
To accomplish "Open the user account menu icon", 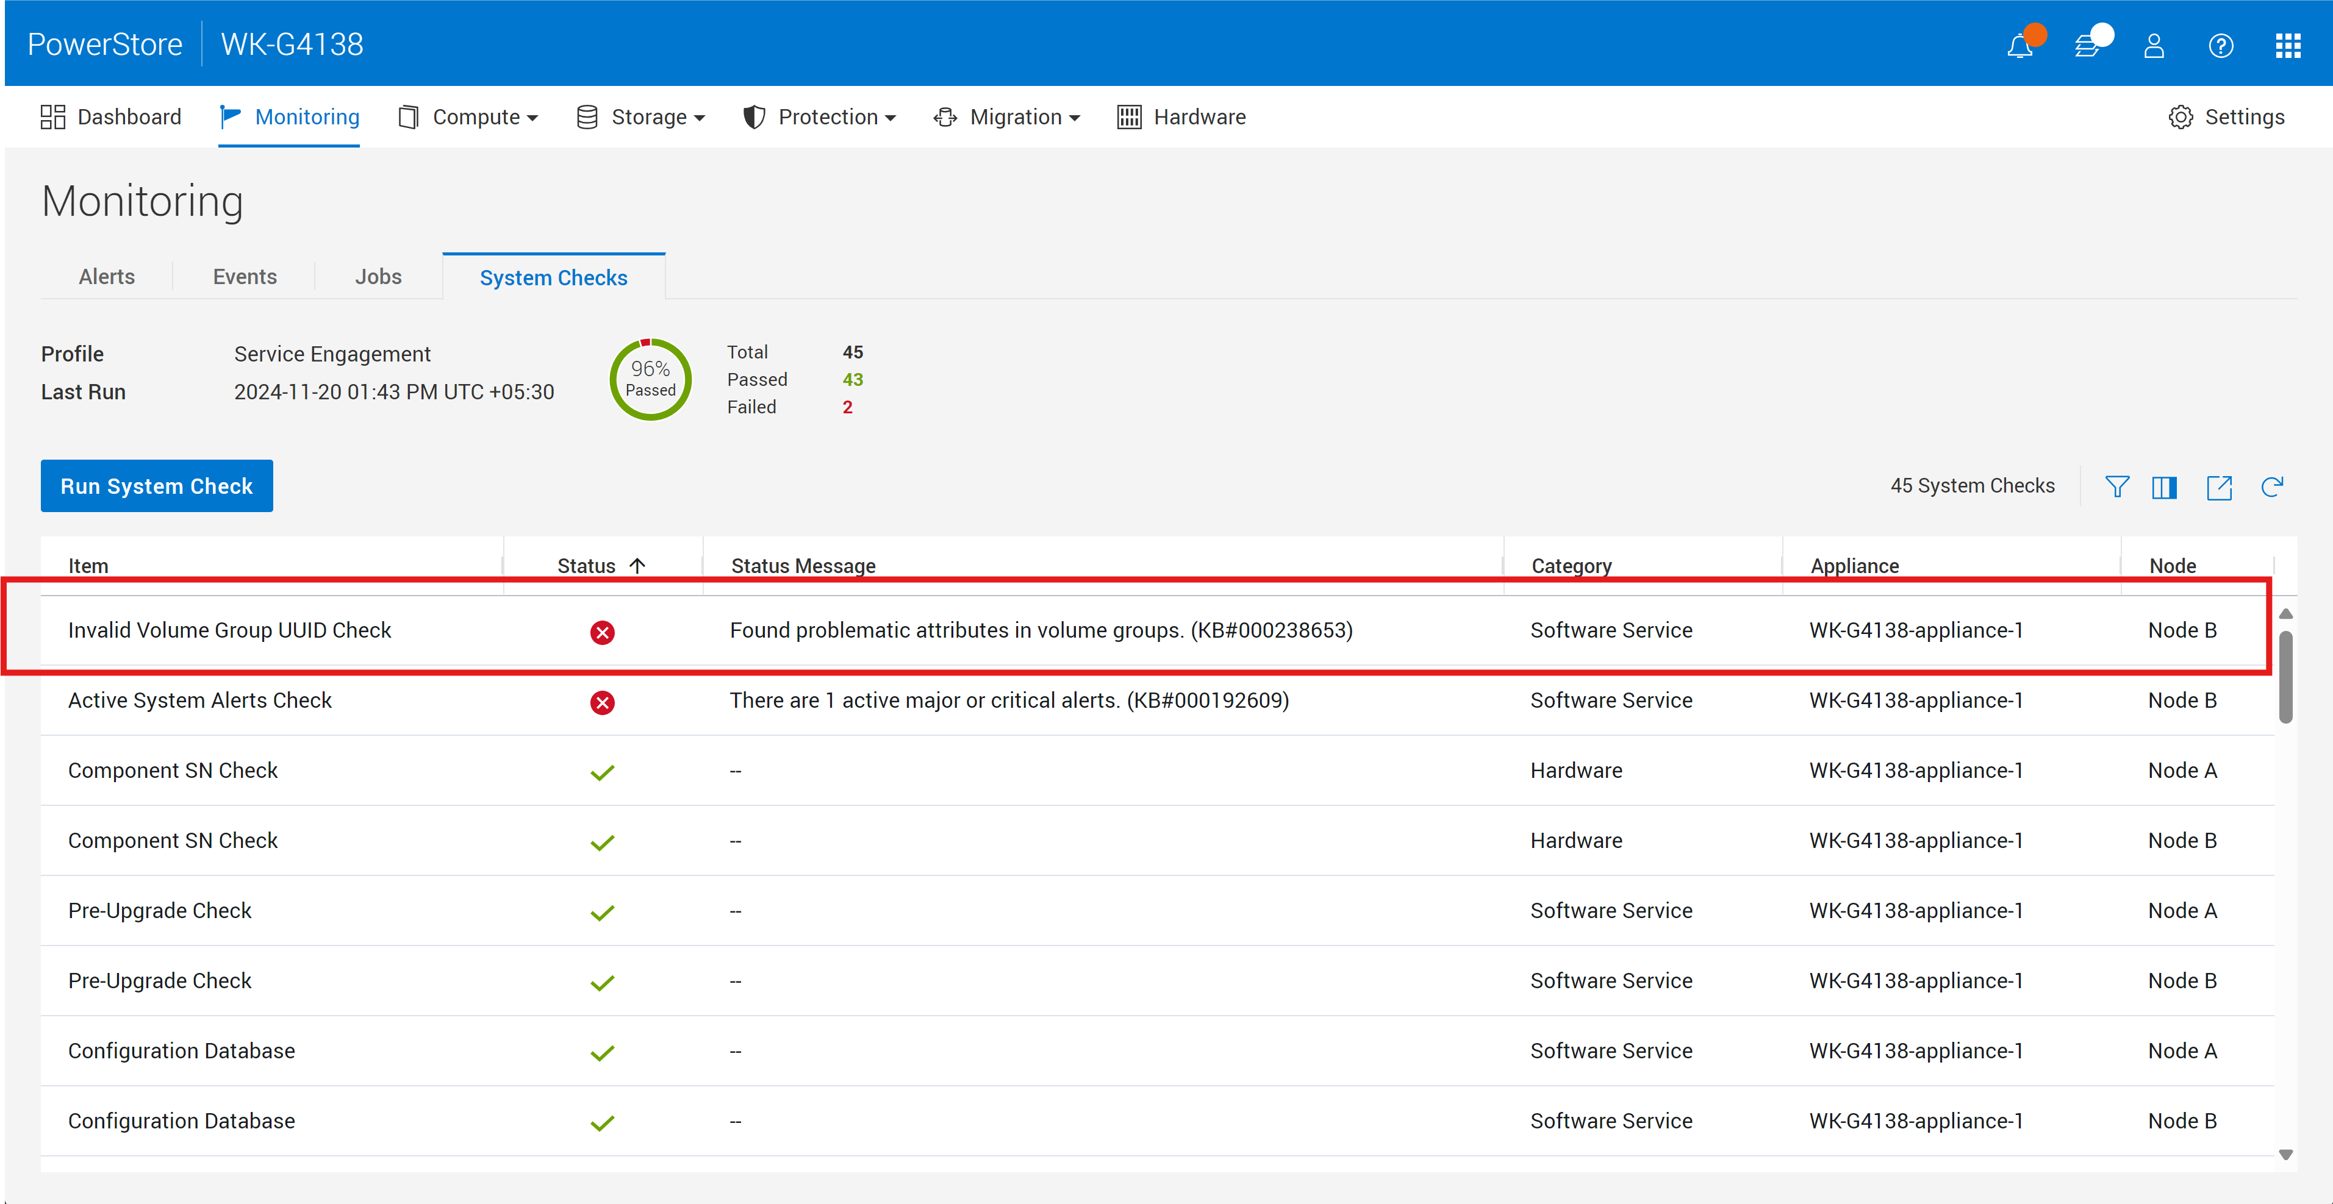I will tap(2154, 45).
